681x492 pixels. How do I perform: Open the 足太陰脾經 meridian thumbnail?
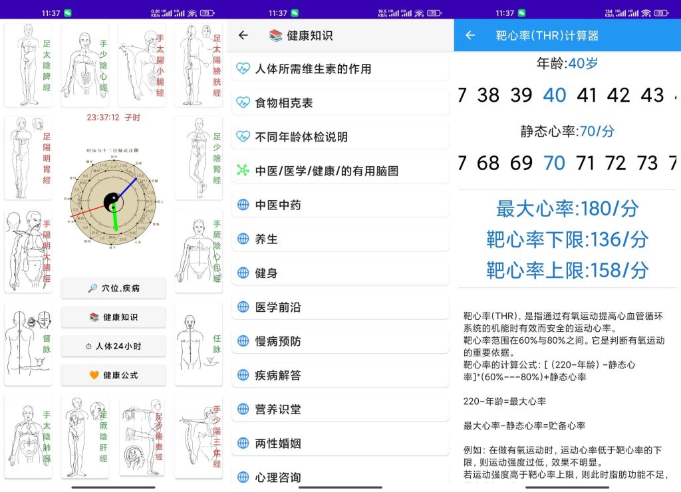tap(28, 65)
